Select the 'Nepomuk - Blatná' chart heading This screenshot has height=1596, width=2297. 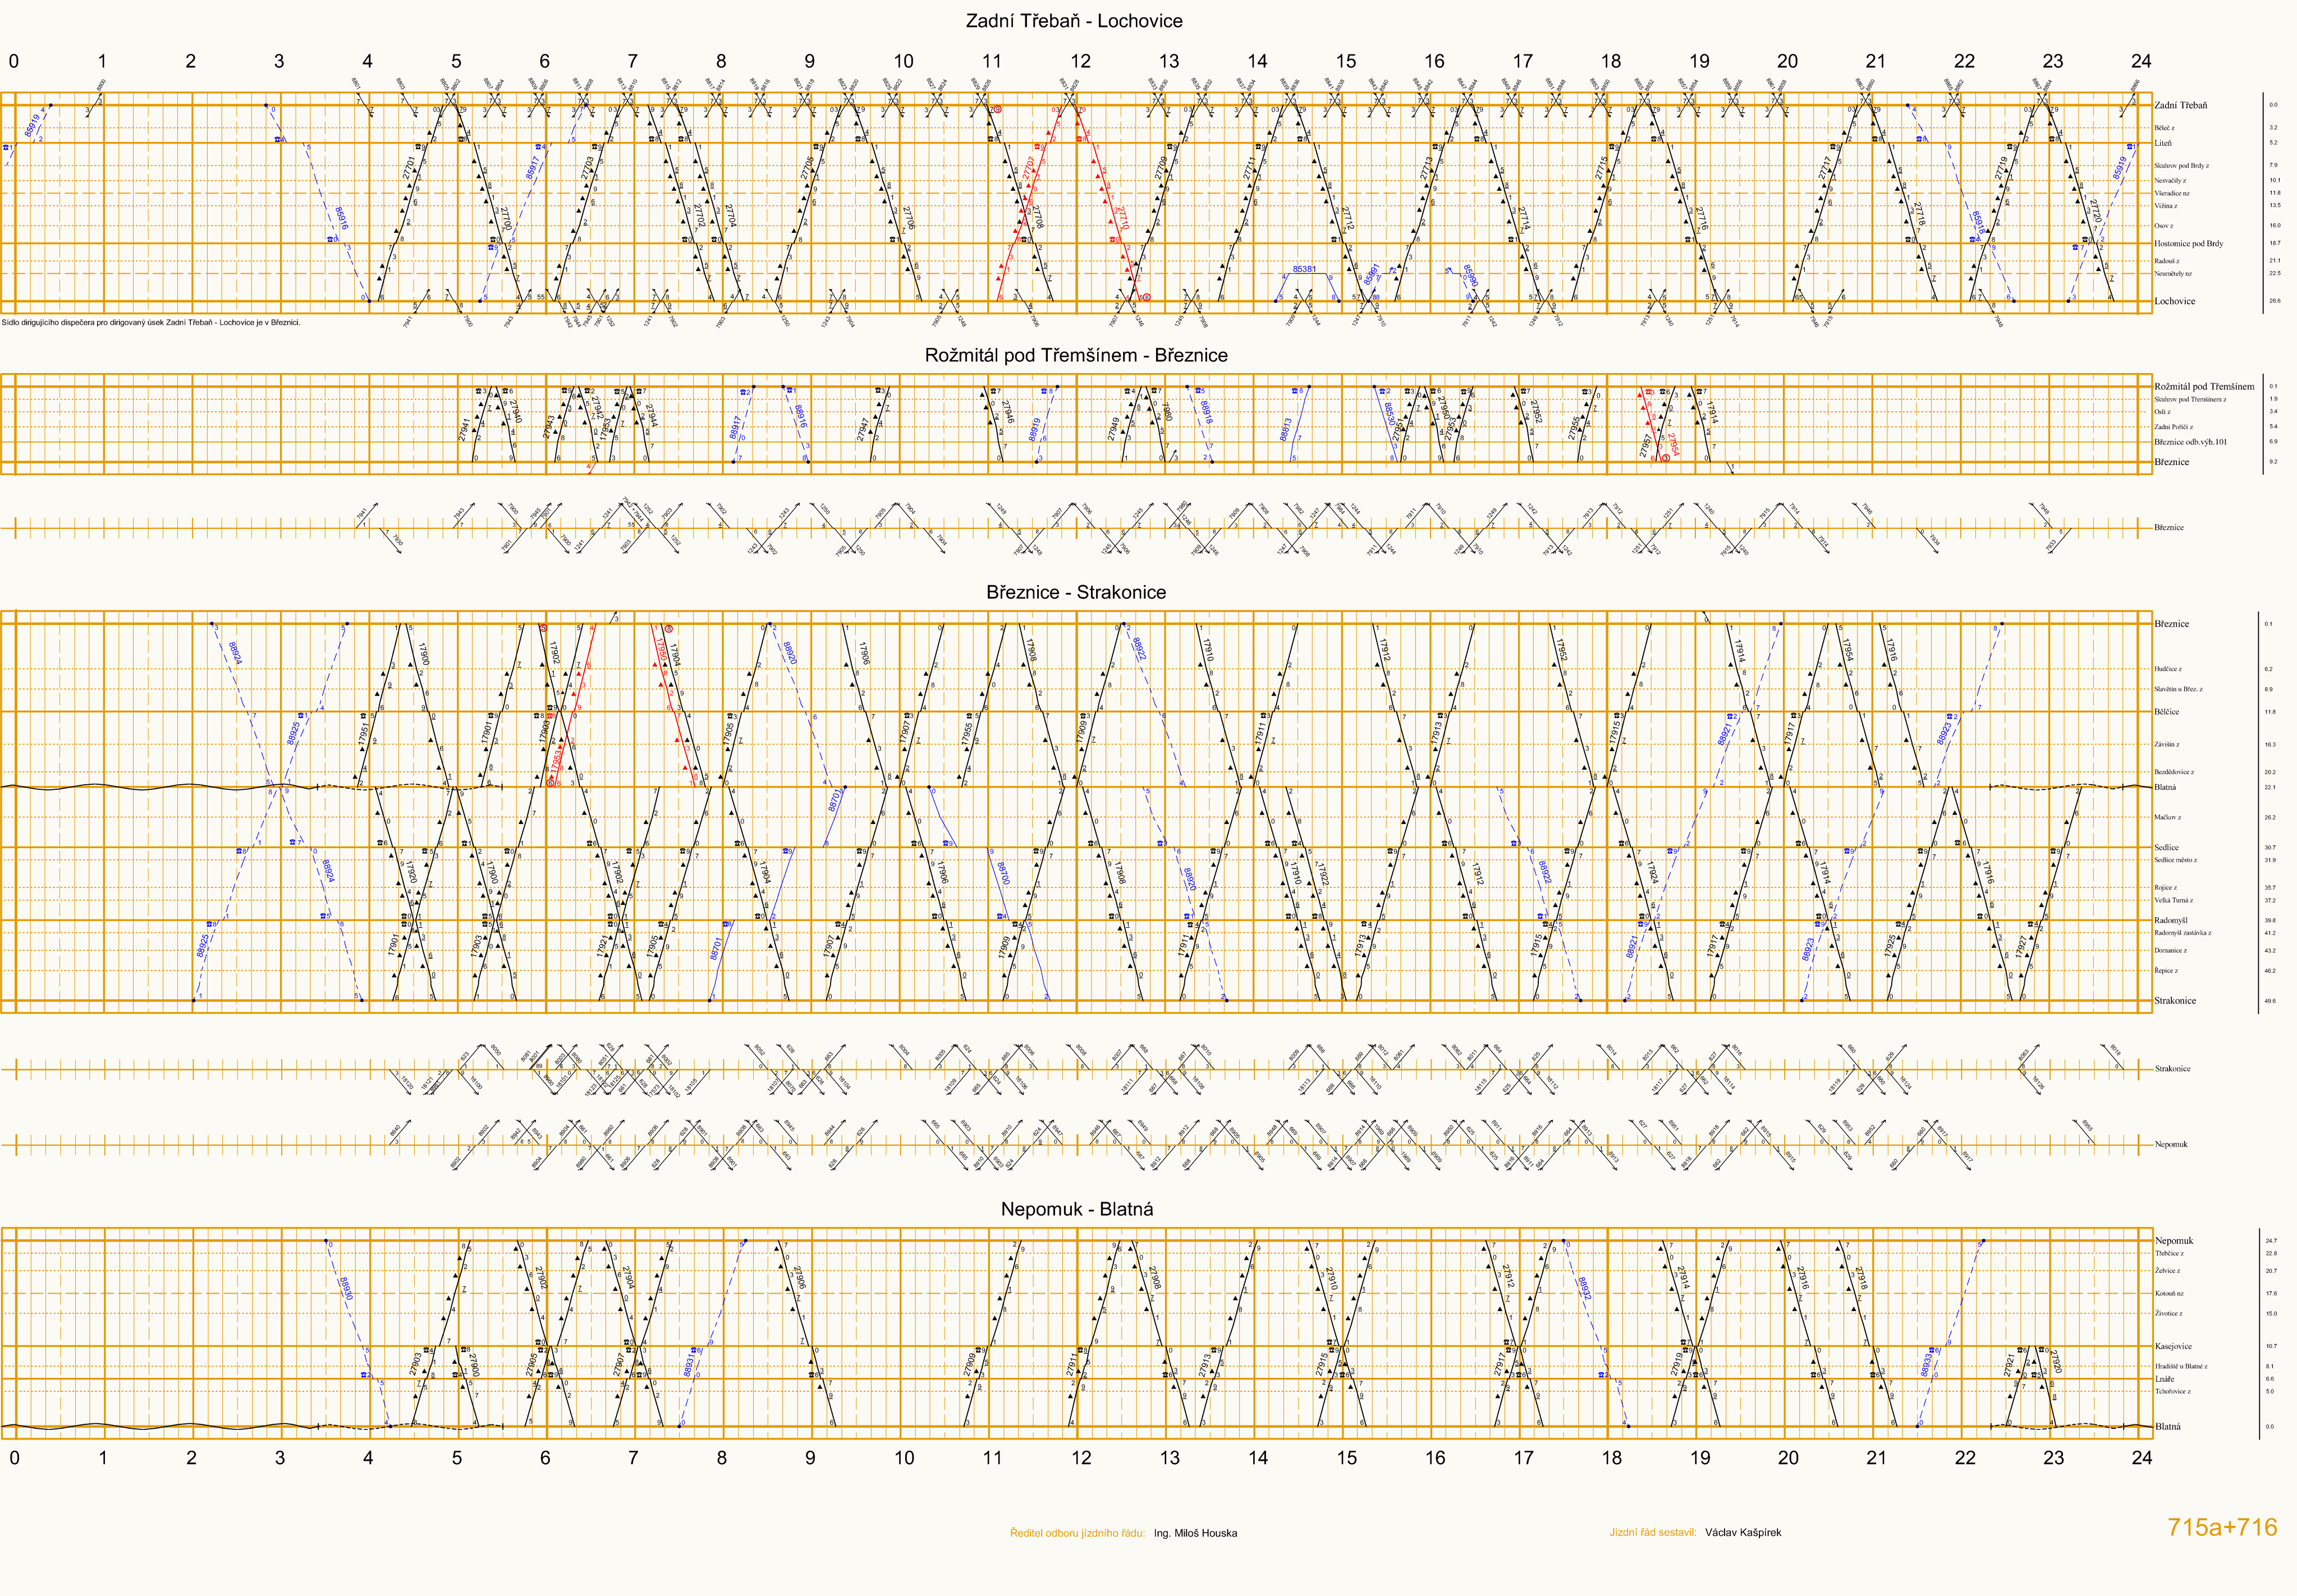click(x=1076, y=1209)
